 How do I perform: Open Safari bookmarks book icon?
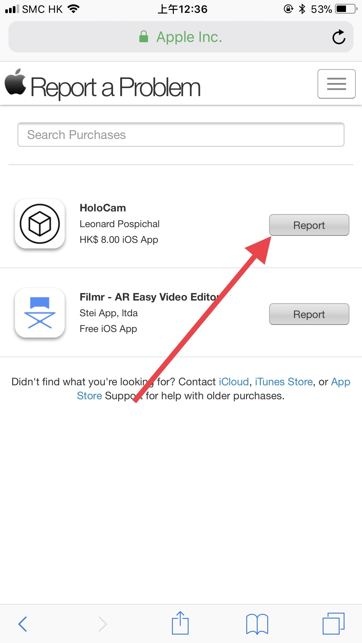tap(257, 624)
